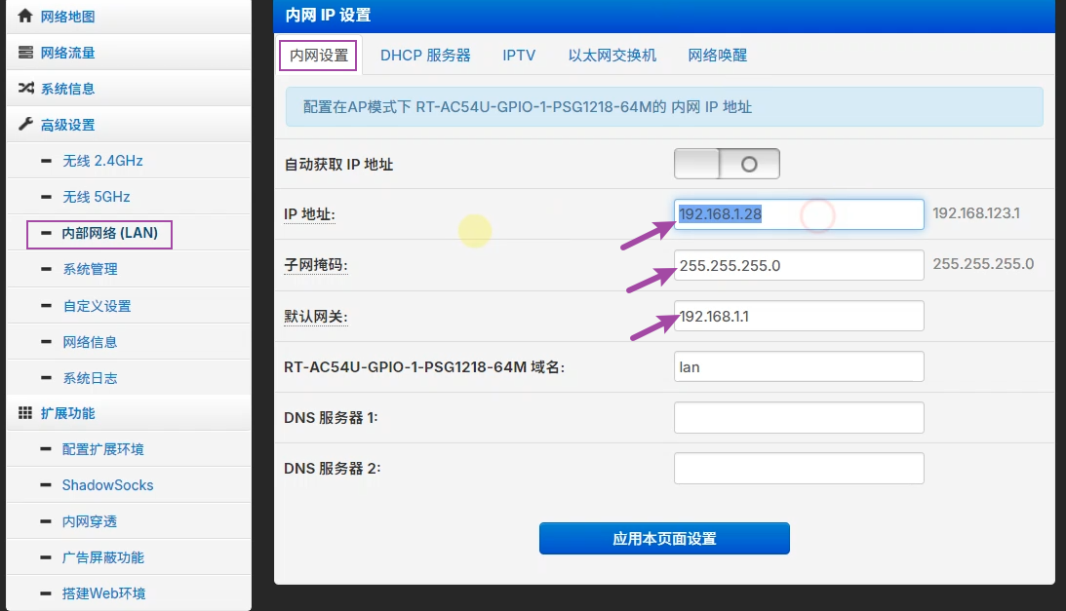
Task: Open 网络地图 in the sidebar
Action: [67, 17]
